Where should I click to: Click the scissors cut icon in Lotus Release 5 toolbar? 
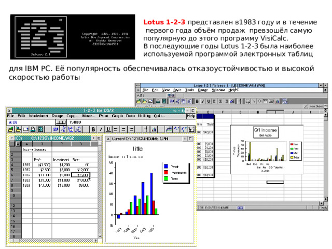(177, 101)
